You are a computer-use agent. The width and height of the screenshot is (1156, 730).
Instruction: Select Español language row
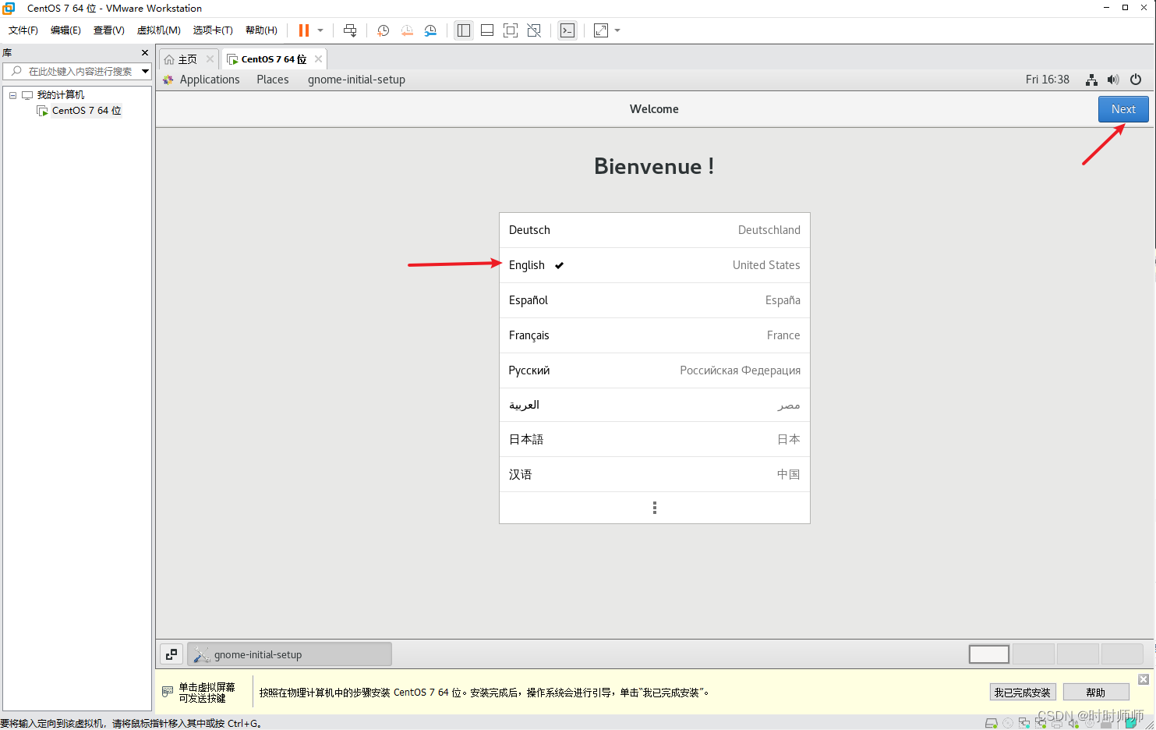655,300
